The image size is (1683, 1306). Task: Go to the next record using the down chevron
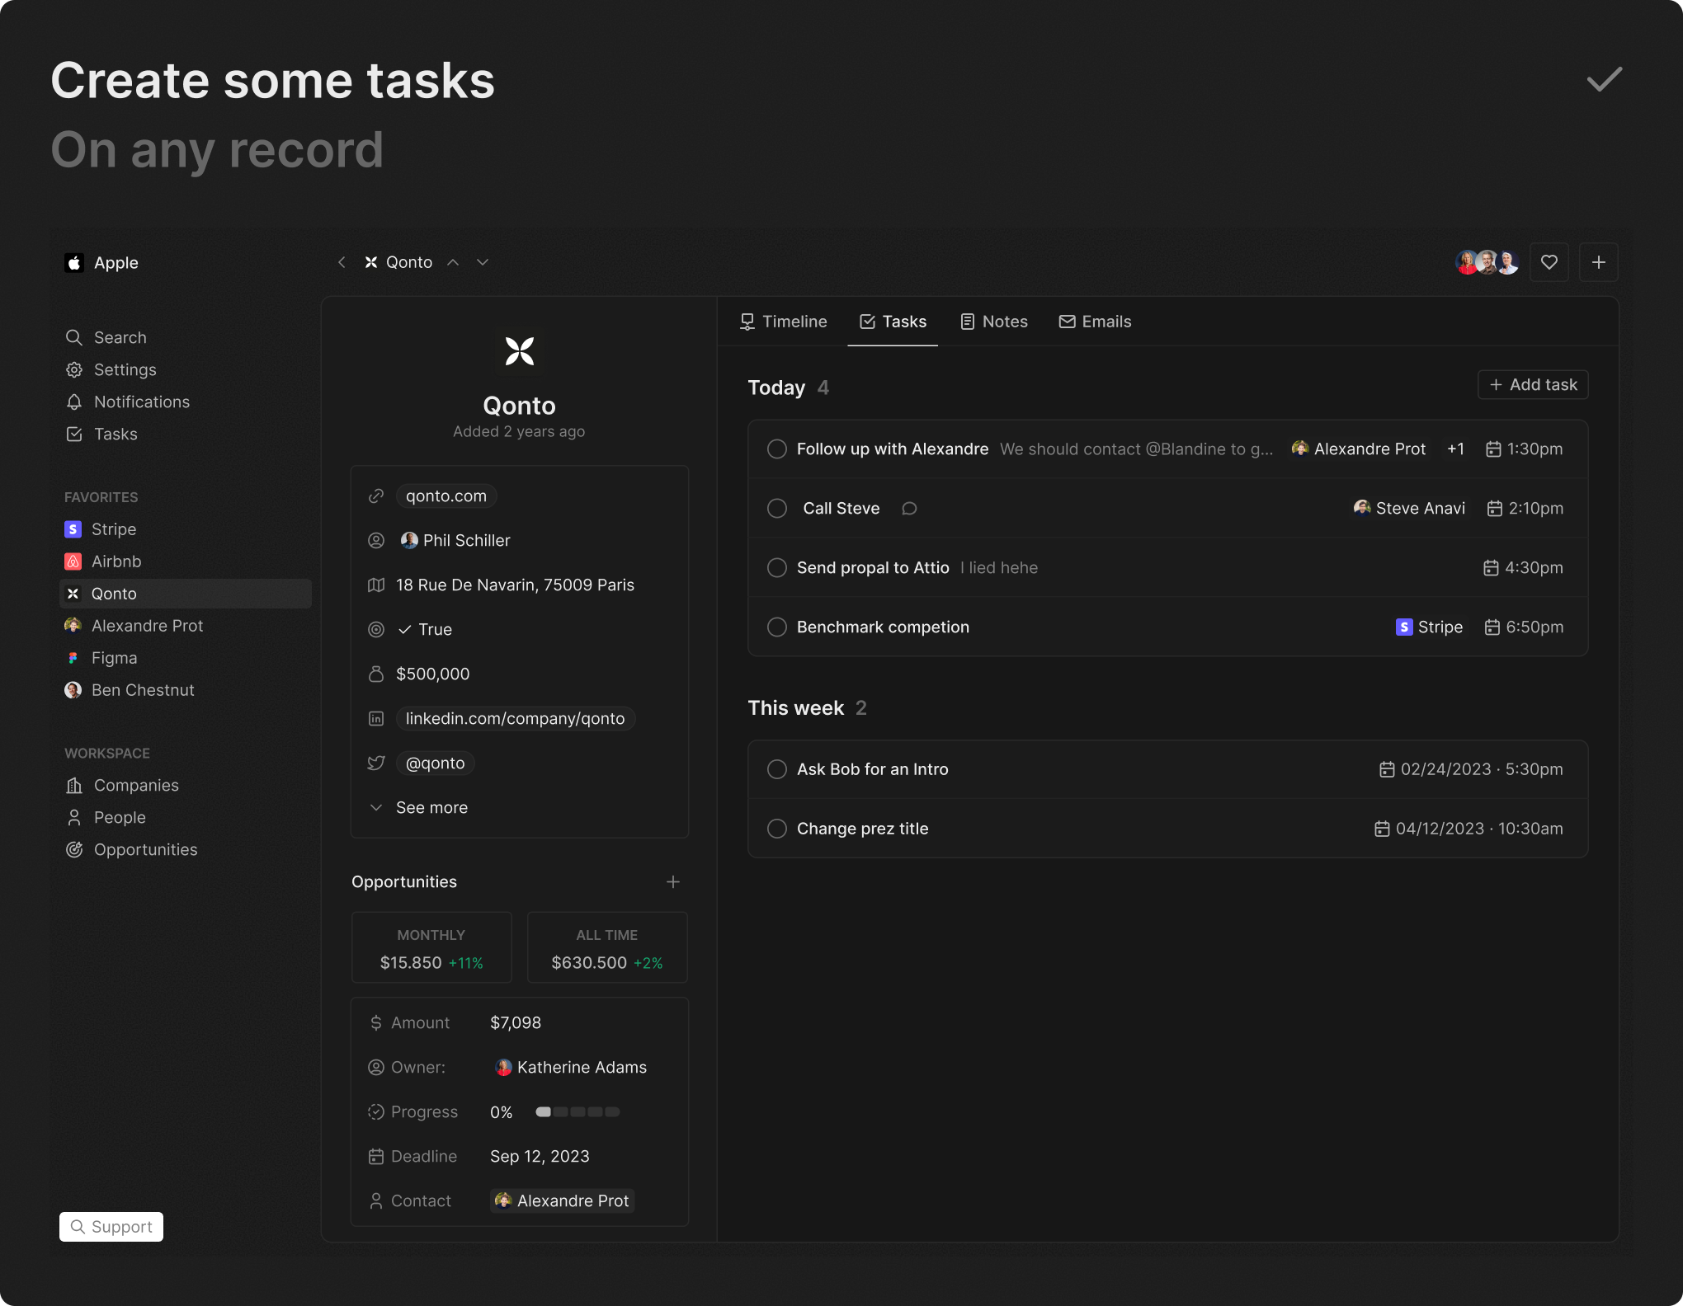[483, 262]
